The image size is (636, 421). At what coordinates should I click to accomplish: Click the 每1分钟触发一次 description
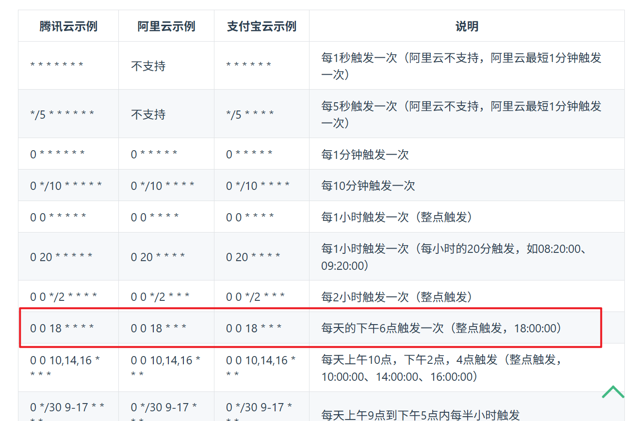coord(365,154)
